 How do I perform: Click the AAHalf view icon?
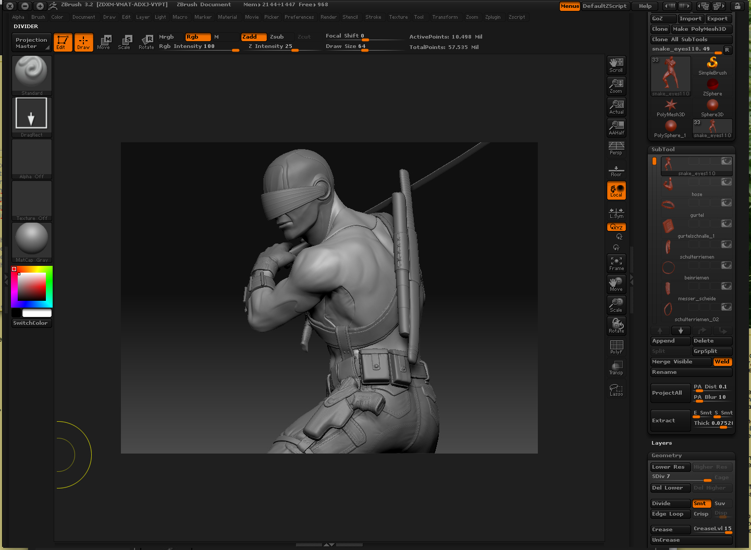tap(616, 127)
